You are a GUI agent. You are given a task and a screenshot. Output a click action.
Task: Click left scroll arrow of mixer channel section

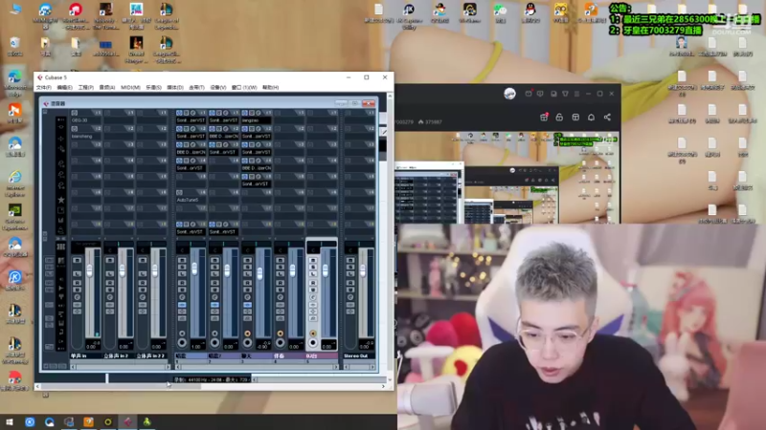178,367
